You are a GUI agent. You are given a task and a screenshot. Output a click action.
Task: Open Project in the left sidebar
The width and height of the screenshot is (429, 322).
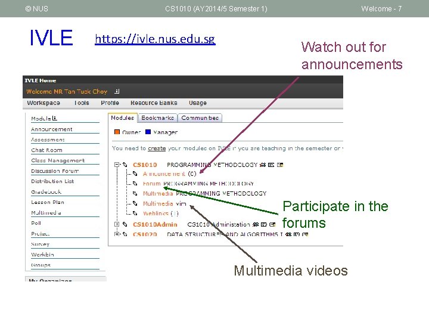(x=41, y=234)
